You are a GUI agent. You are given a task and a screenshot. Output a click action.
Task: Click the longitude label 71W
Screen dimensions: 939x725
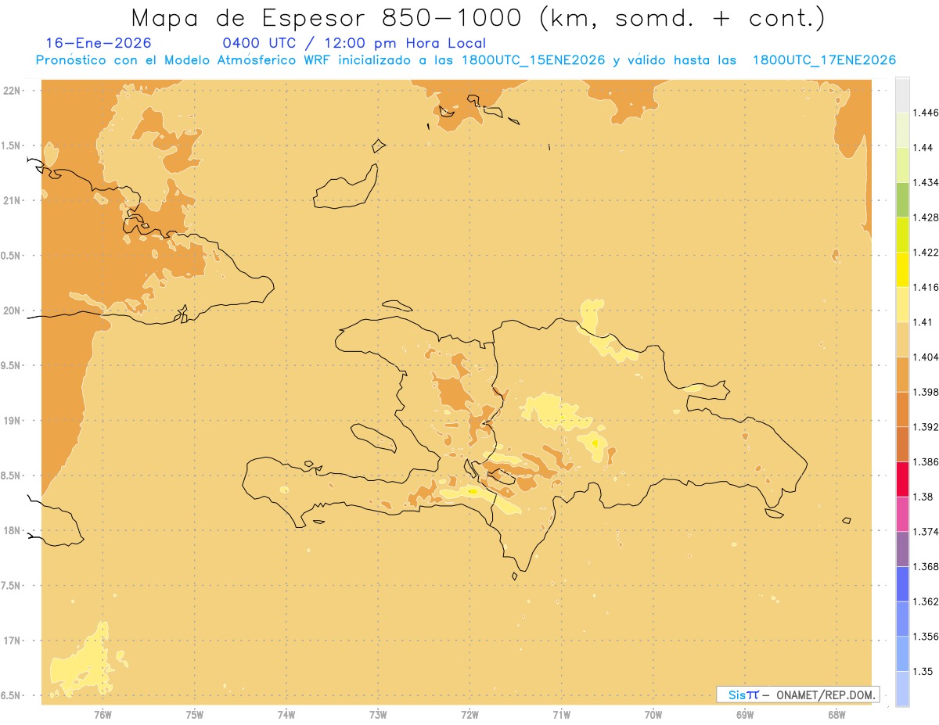coord(561,715)
